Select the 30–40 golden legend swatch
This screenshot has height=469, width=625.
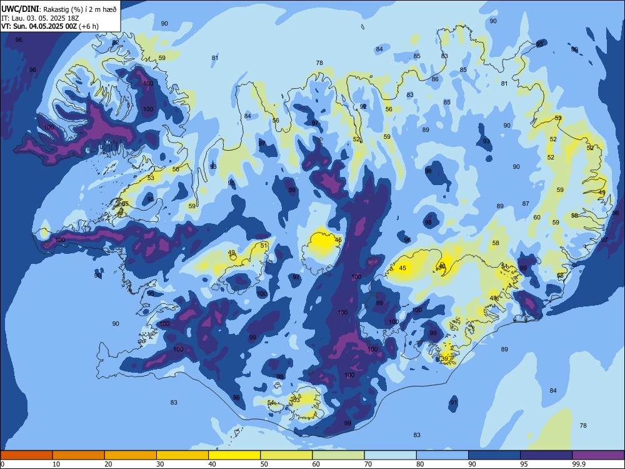(x=182, y=455)
